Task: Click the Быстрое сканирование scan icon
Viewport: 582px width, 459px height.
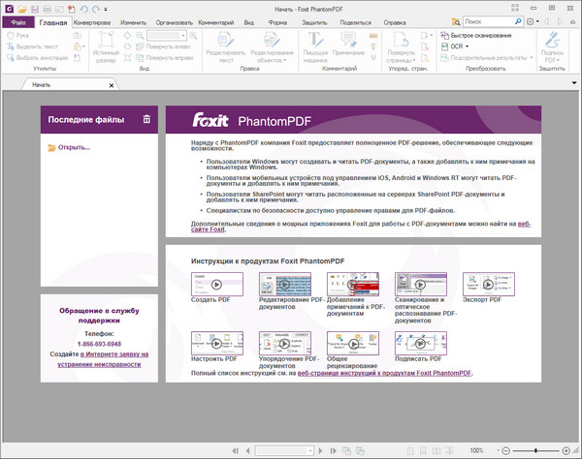Action: coord(444,35)
